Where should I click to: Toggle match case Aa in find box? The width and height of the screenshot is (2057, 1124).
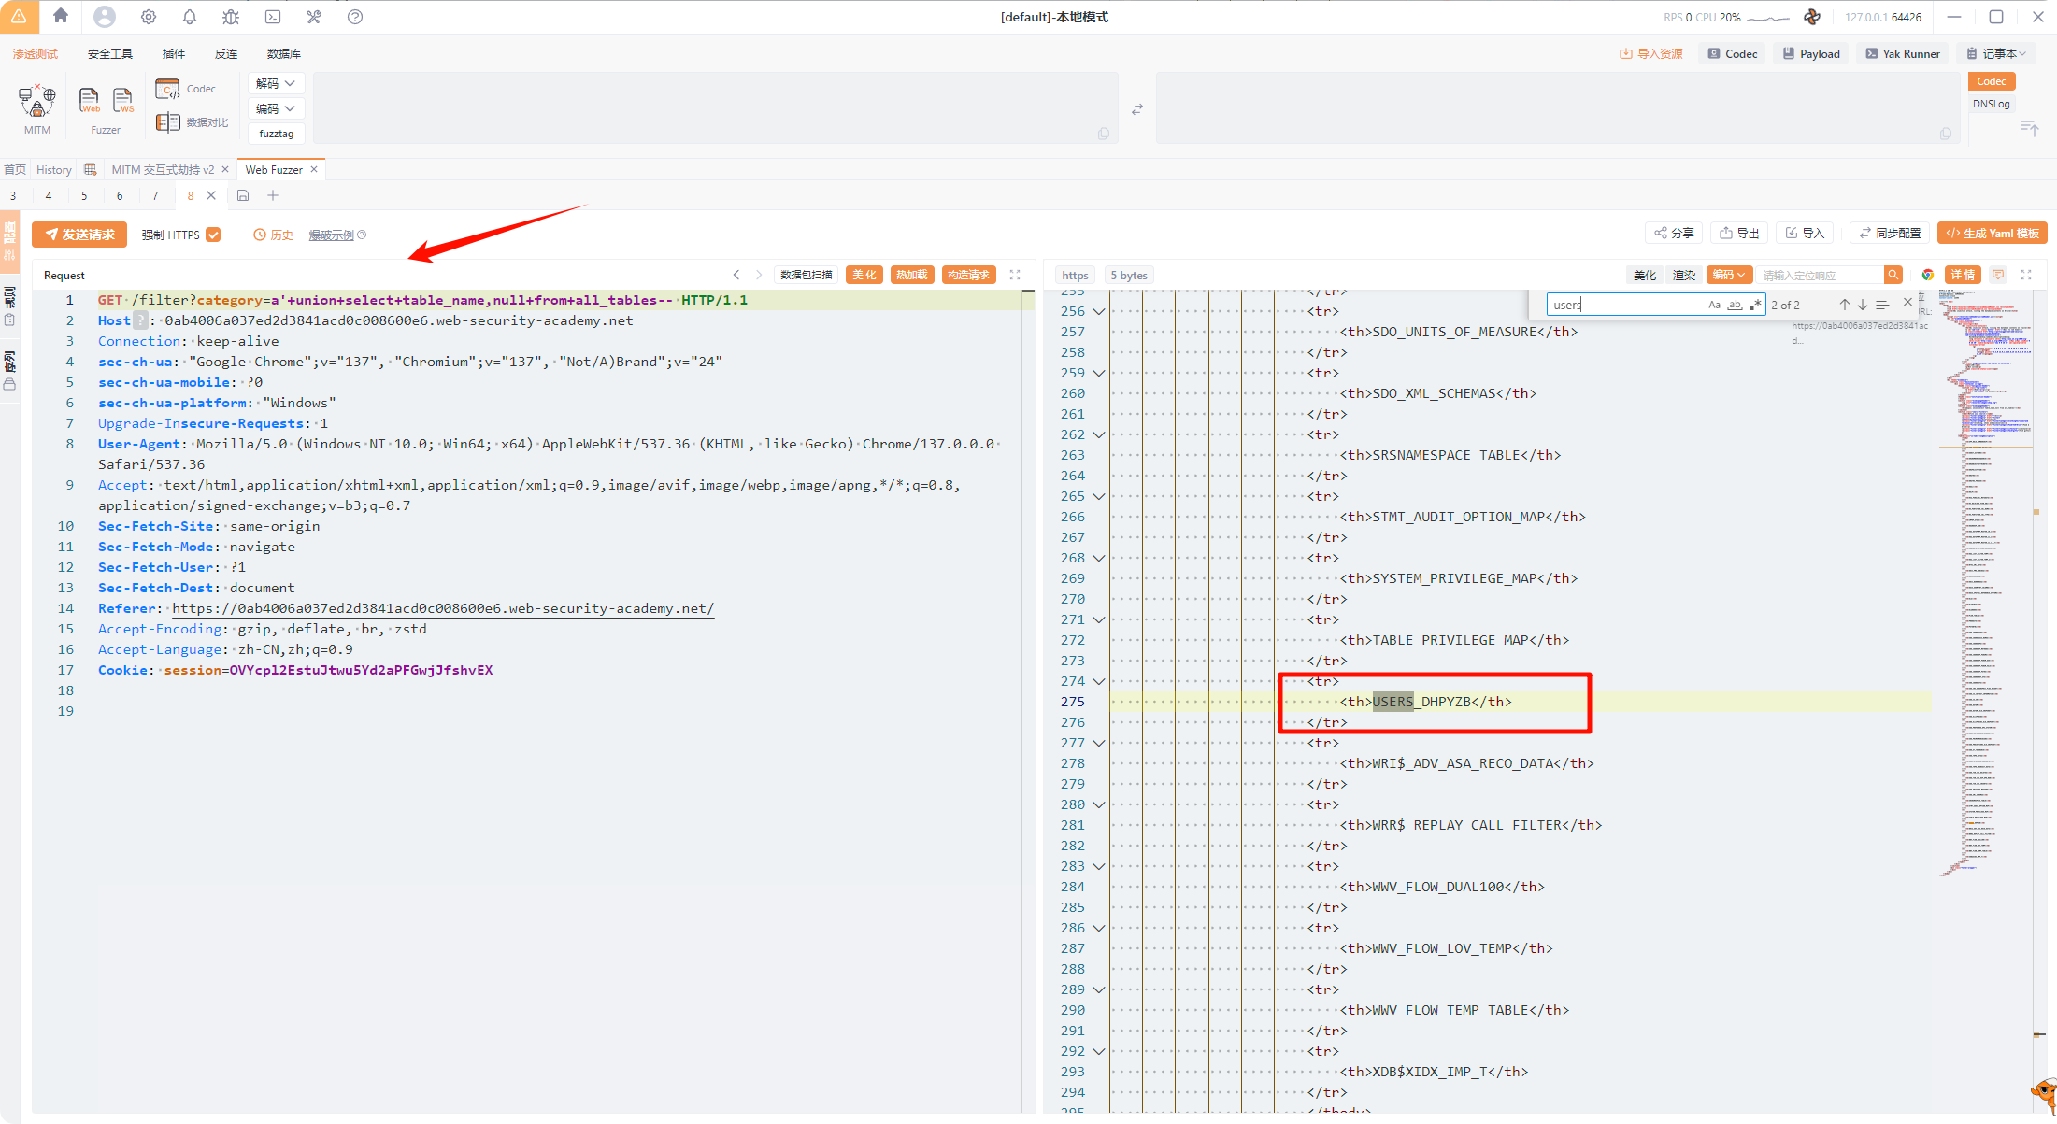pyautogui.click(x=1714, y=305)
